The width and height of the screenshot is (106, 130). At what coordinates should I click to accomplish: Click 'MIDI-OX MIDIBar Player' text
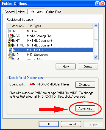53,84
